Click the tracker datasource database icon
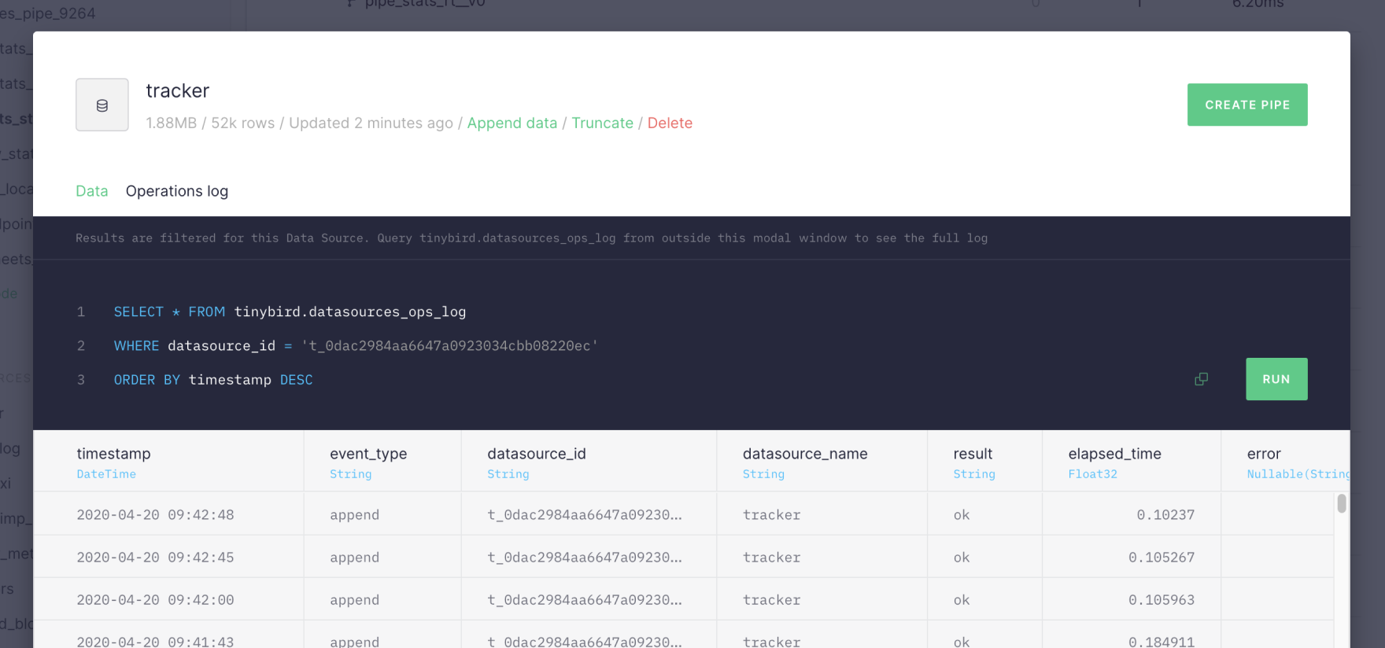The image size is (1385, 648). tap(102, 105)
